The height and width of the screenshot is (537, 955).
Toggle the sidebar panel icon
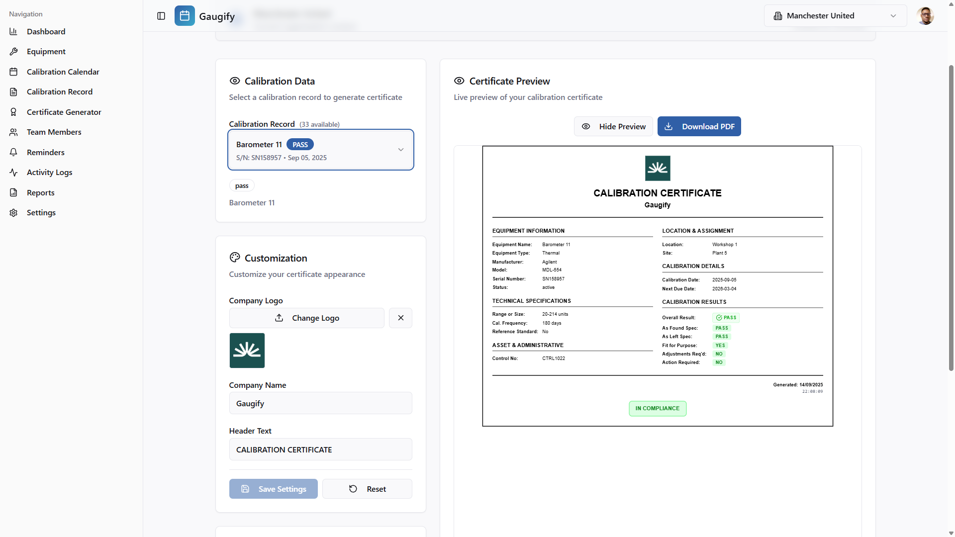point(161,16)
